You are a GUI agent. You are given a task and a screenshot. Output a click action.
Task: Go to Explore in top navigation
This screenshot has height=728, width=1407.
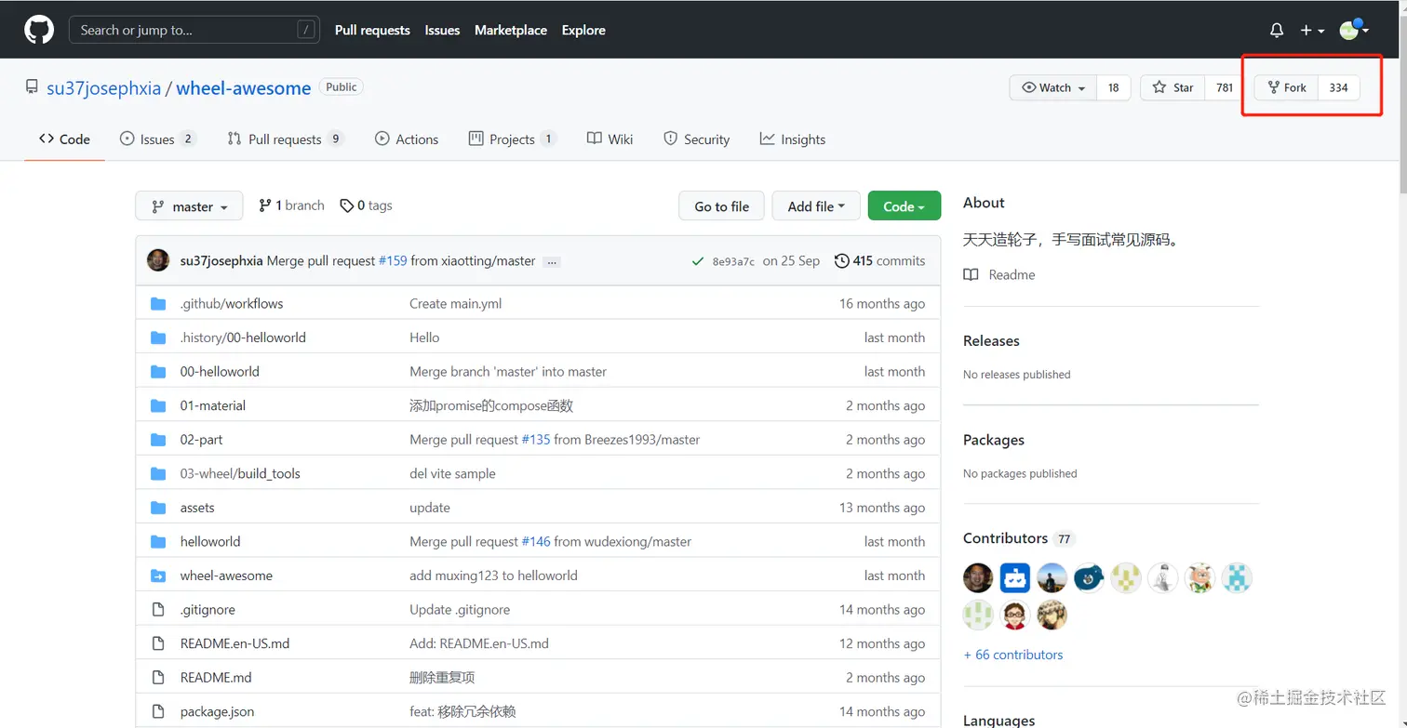[583, 30]
